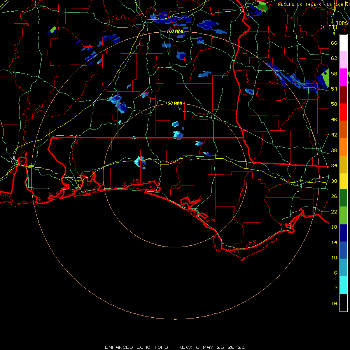The image size is (350, 350).
Task: Click the cyan echo crossing the yellow highway
Action: tap(140, 162)
